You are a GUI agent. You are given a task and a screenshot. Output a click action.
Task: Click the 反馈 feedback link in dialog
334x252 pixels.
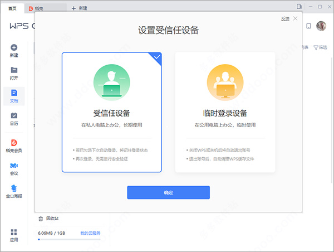285,19
